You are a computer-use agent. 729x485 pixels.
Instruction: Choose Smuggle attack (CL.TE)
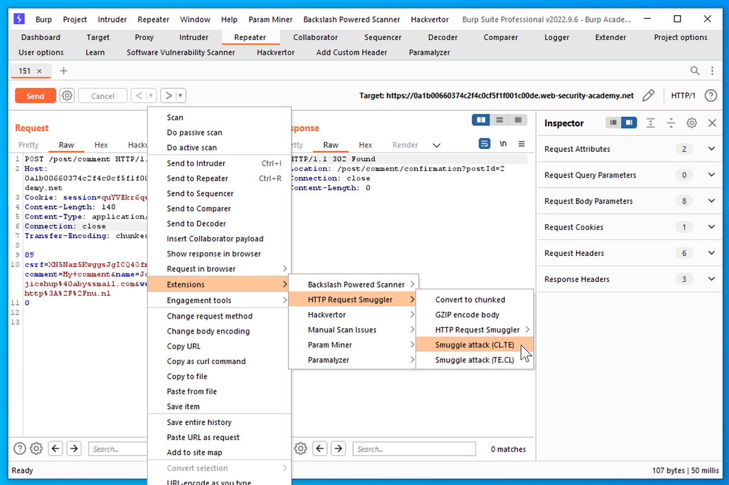point(474,345)
